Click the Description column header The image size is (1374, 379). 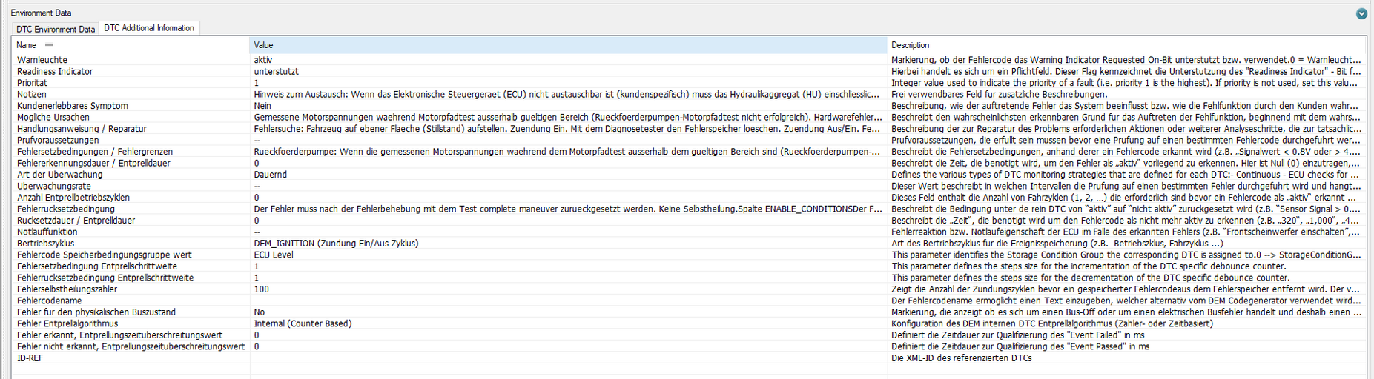1126,45
